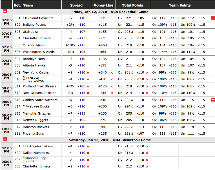
Task: Pick Nuggets Ov 106½ team points
Action: (164, 120)
